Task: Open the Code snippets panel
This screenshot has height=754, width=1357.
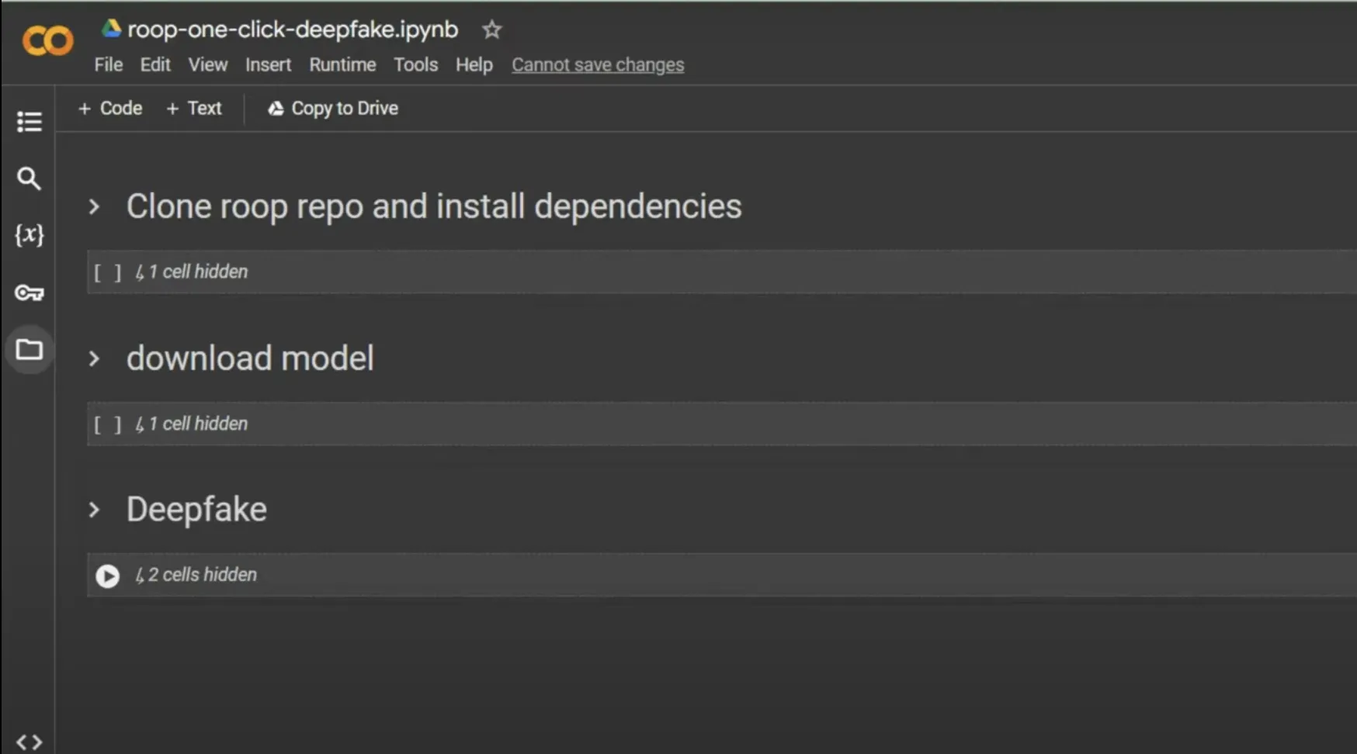Action: pos(29,742)
